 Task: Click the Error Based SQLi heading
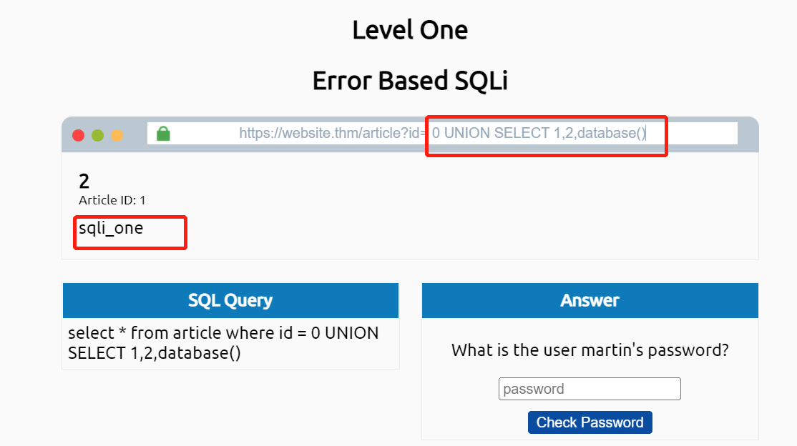point(410,81)
